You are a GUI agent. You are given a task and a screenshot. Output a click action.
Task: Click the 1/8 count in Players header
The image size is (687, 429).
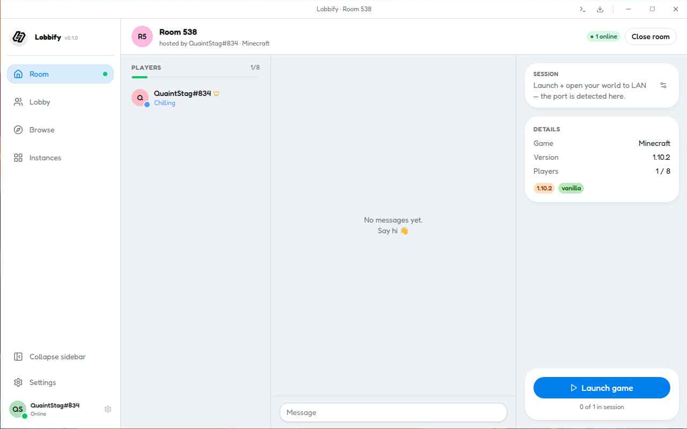click(255, 68)
